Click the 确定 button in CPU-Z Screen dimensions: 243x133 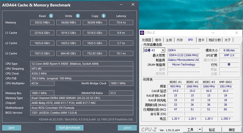click(x=232, y=129)
